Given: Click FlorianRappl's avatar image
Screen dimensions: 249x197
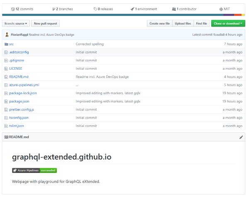Looking at the screenshot, I should tap(7, 34).
